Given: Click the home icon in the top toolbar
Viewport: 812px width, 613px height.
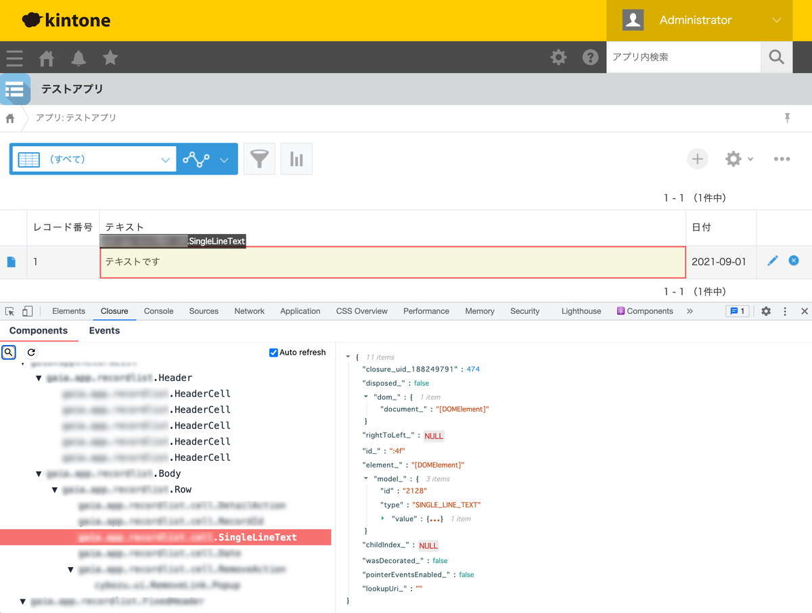Looking at the screenshot, I should tap(46, 58).
